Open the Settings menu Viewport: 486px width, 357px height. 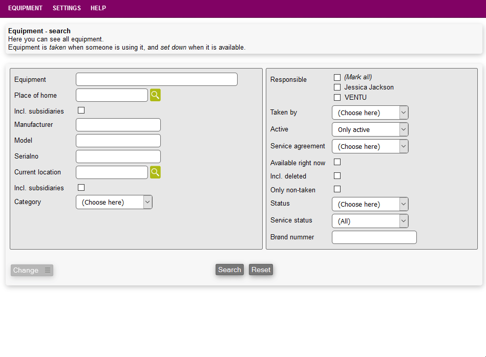pos(67,8)
